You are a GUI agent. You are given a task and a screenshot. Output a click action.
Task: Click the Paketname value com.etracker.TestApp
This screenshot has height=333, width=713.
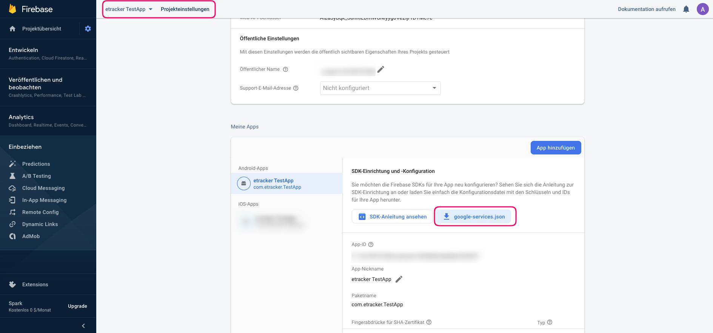point(377,304)
